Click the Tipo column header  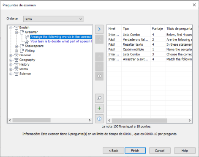136,29
